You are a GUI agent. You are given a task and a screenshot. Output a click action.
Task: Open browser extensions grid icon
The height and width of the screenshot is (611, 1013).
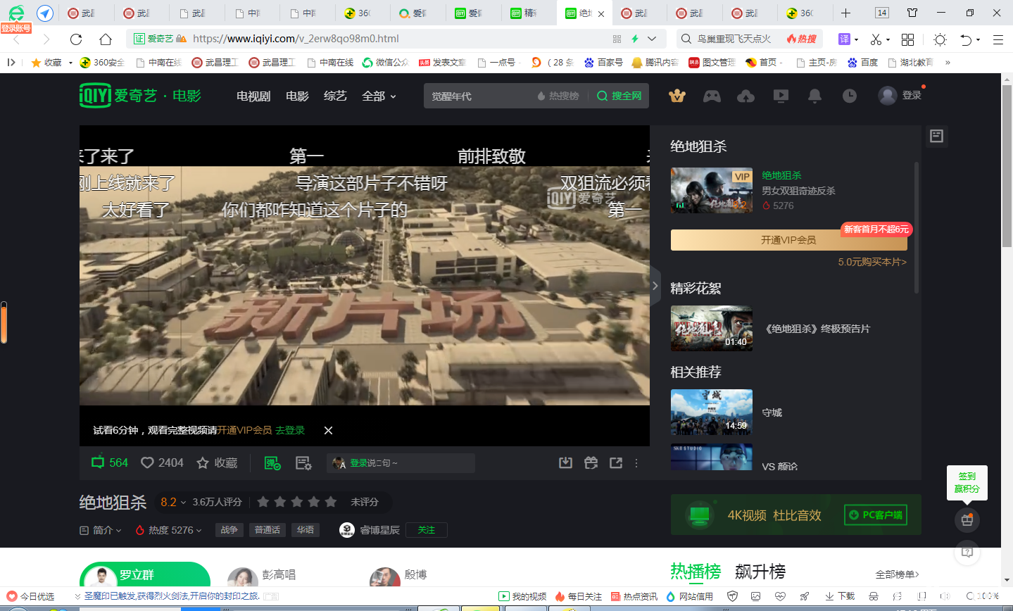(x=907, y=39)
